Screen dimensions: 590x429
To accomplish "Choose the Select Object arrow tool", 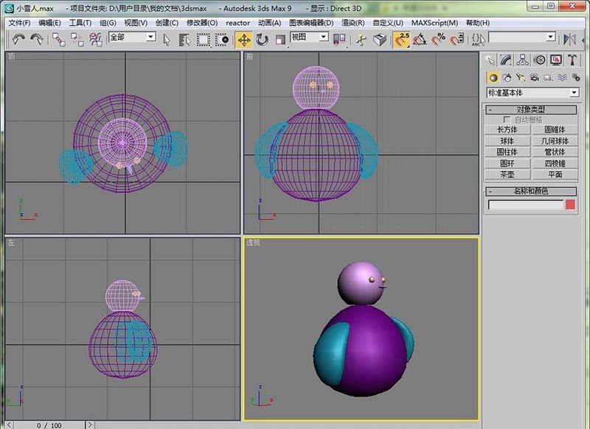I will click(167, 40).
